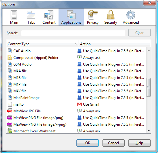Sort list by Action column header
Viewport: 158px width, 153px height.
[115, 44]
